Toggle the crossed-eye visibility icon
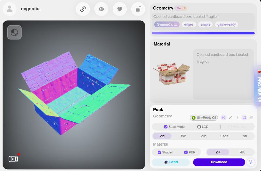The width and height of the screenshot is (261, 171). pos(101,9)
